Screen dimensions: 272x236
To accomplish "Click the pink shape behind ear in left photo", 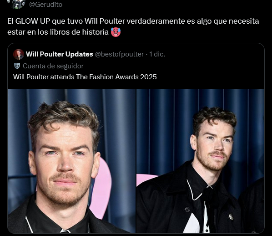I will pos(102,188).
